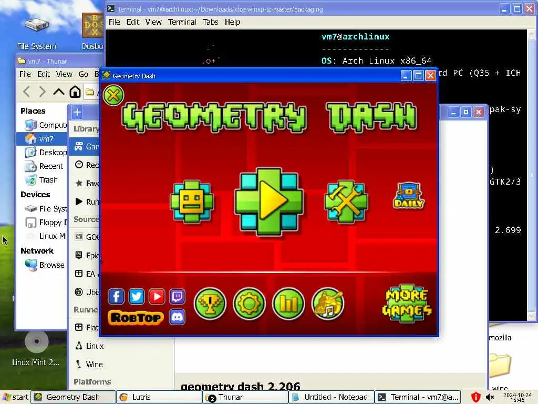Click Browse Network in Thunar
The image size is (538, 404).
coord(42,265)
